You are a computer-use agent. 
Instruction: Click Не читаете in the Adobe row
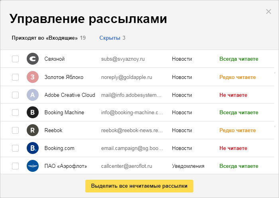click(x=233, y=95)
